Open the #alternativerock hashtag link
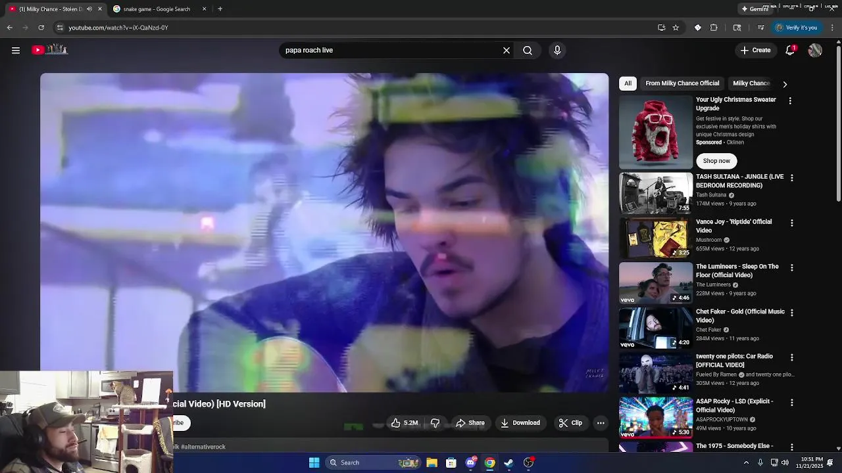Screen dimensions: 842x473 click(x=203, y=447)
